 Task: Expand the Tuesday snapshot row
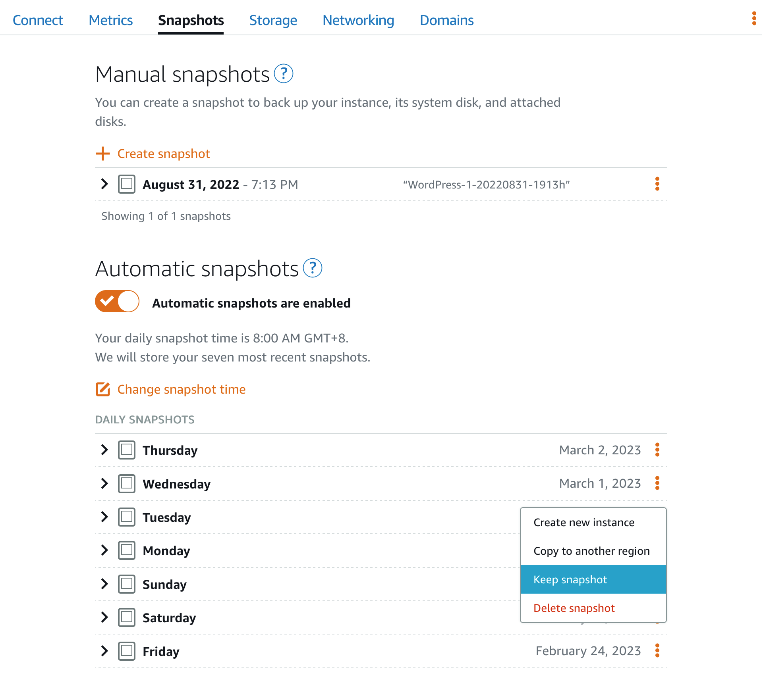coord(104,517)
